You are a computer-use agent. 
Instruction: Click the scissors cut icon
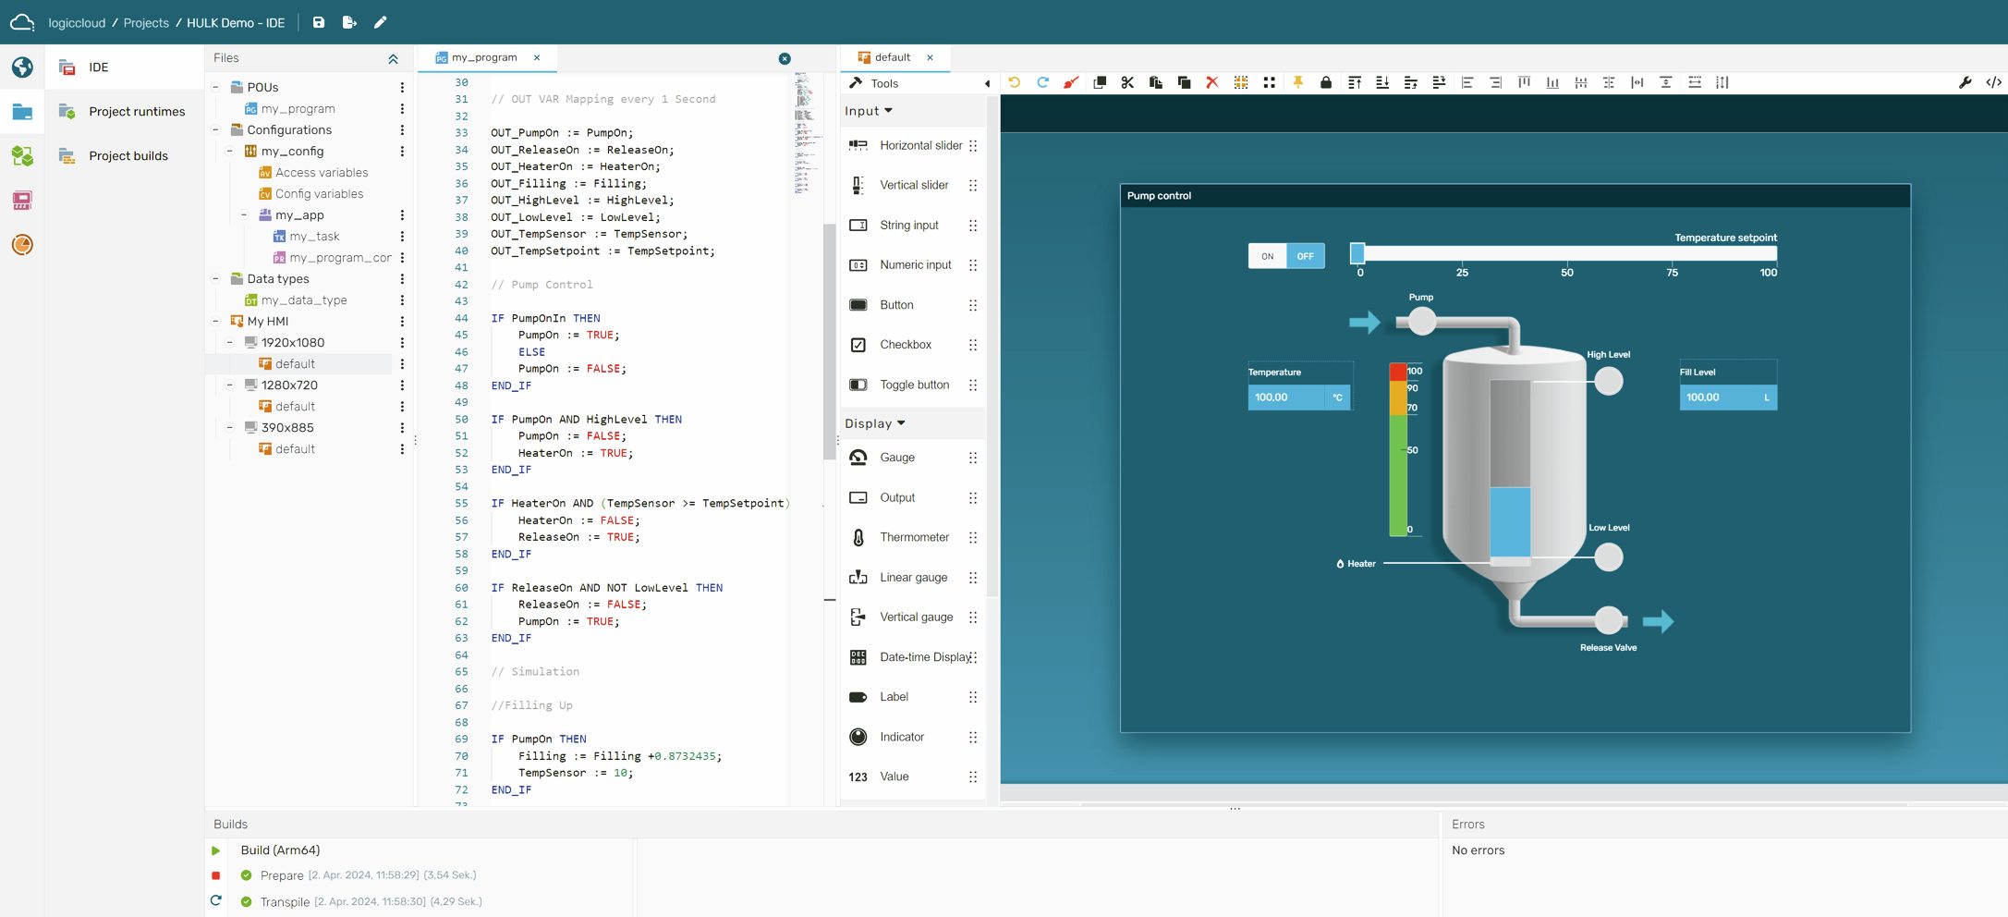[x=1127, y=82]
